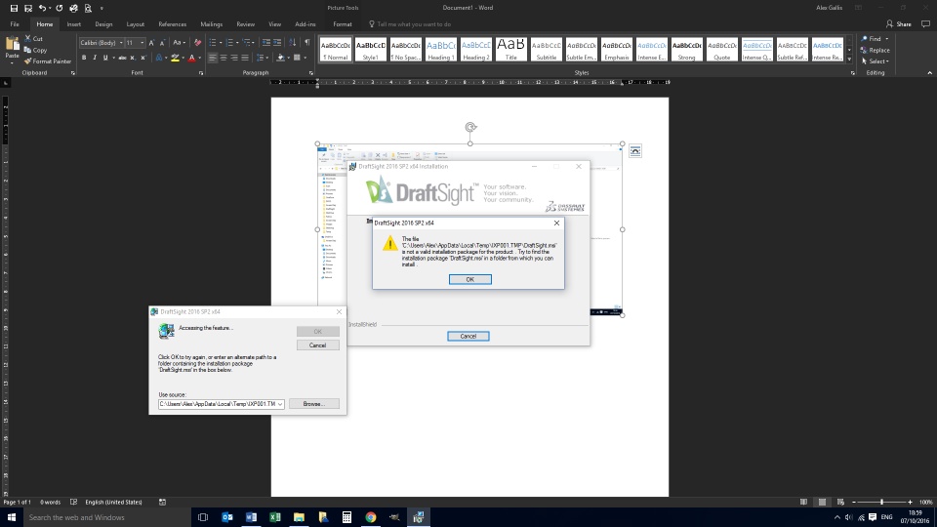
Task: Click the Tell me what you want to do box
Action: coord(409,24)
